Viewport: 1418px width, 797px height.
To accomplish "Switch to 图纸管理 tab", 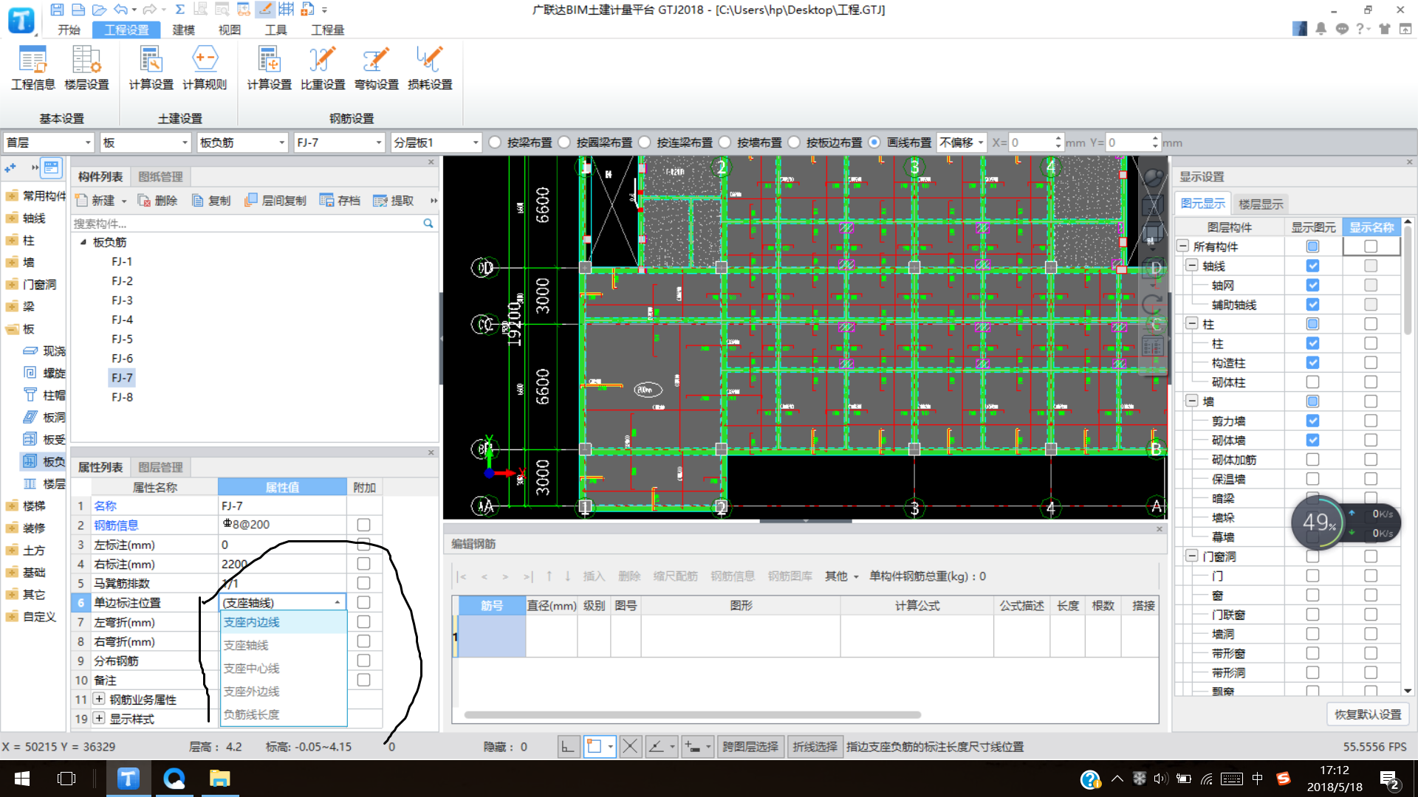I will (x=160, y=176).
